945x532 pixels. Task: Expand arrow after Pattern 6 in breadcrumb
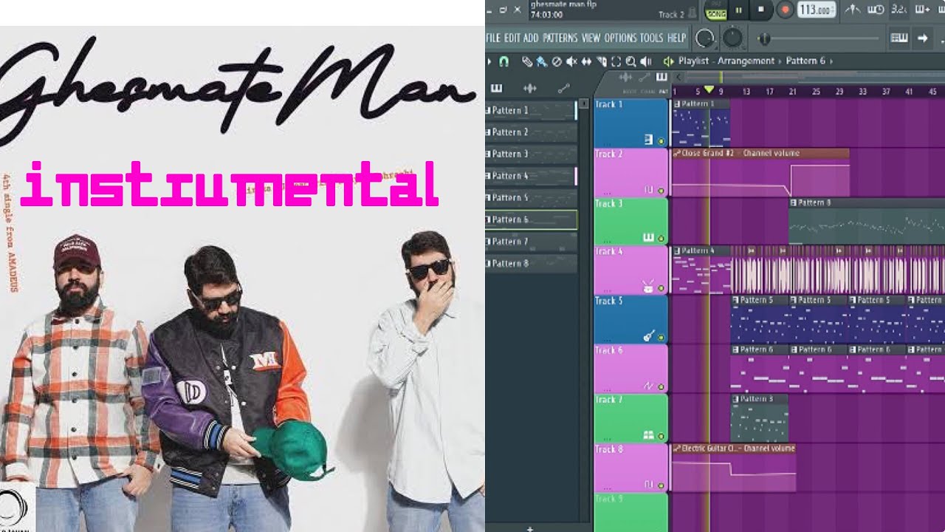831,61
